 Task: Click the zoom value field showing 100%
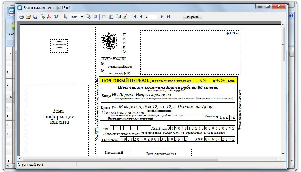[75, 17]
